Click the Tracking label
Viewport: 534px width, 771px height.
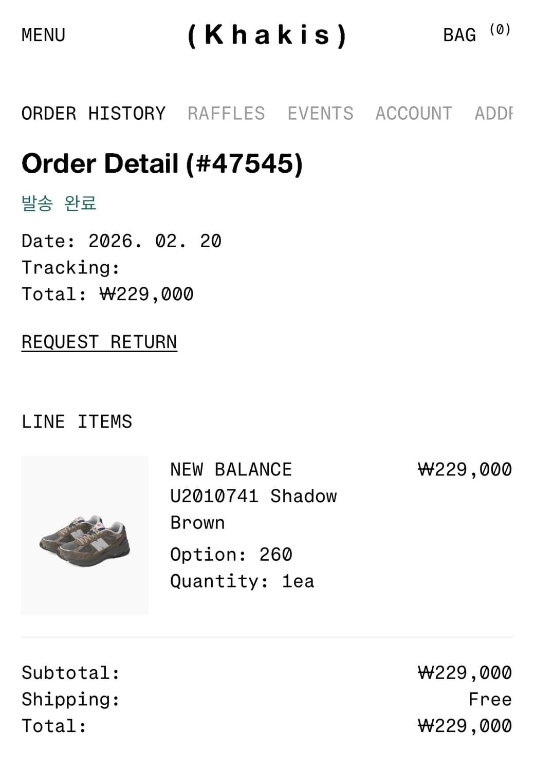coord(70,268)
